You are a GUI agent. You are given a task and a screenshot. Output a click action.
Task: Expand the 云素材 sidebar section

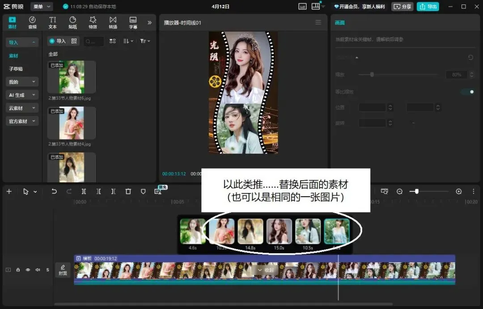pos(22,108)
